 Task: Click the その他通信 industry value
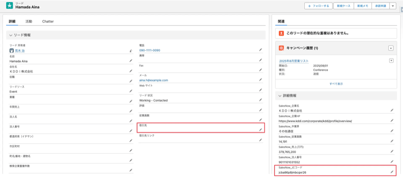tap(286, 131)
